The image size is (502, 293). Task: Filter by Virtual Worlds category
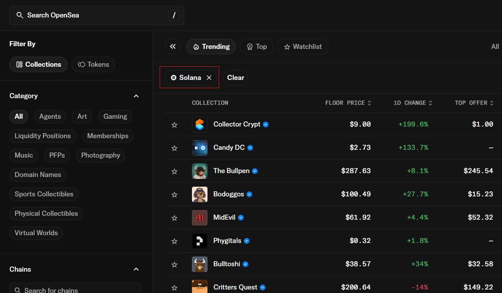[x=36, y=233]
